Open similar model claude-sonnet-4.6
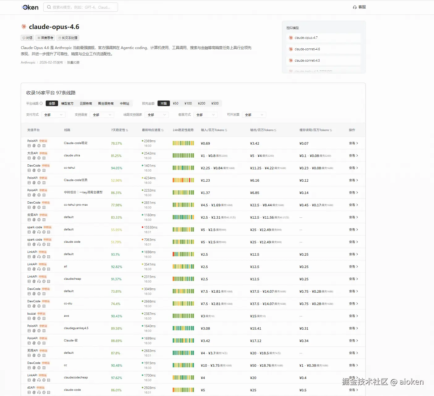434x396 pixels. (x=324, y=49)
